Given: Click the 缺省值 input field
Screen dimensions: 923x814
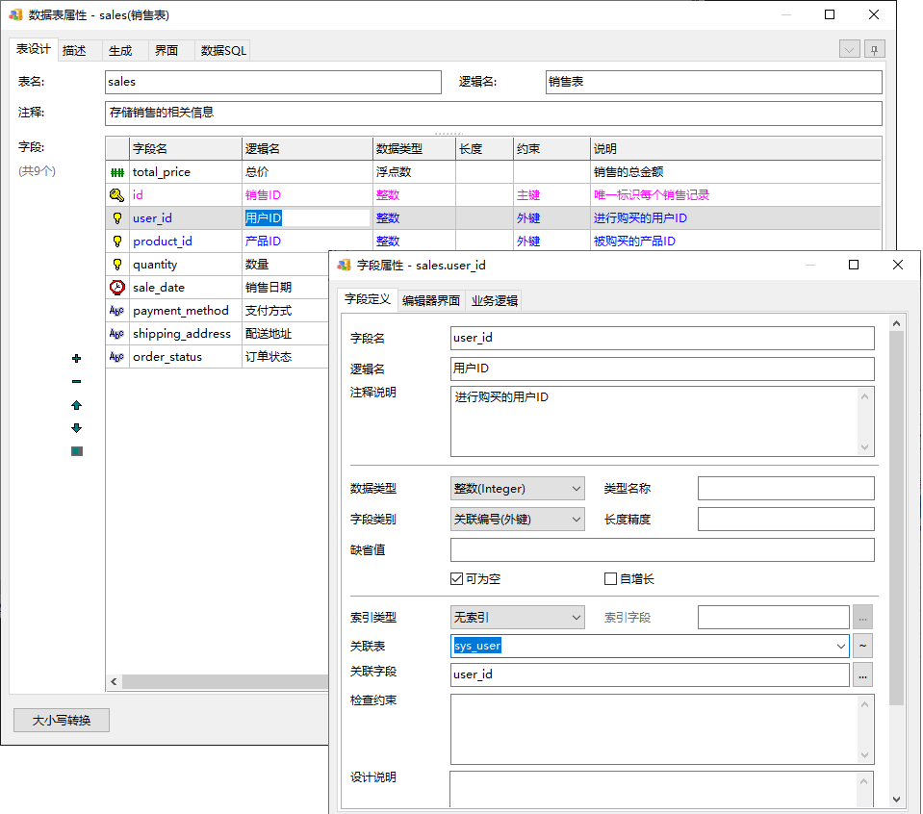Looking at the screenshot, I should click(x=661, y=550).
